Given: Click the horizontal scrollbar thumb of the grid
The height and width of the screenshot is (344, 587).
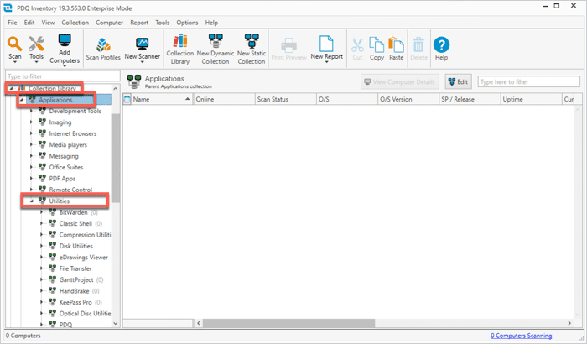Looking at the screenshot, I should click(x=288, y=323).
